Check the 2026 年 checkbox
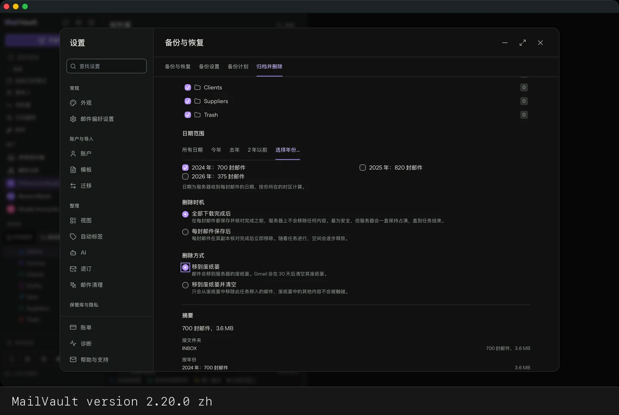619x415 pixels. (185, 177)
